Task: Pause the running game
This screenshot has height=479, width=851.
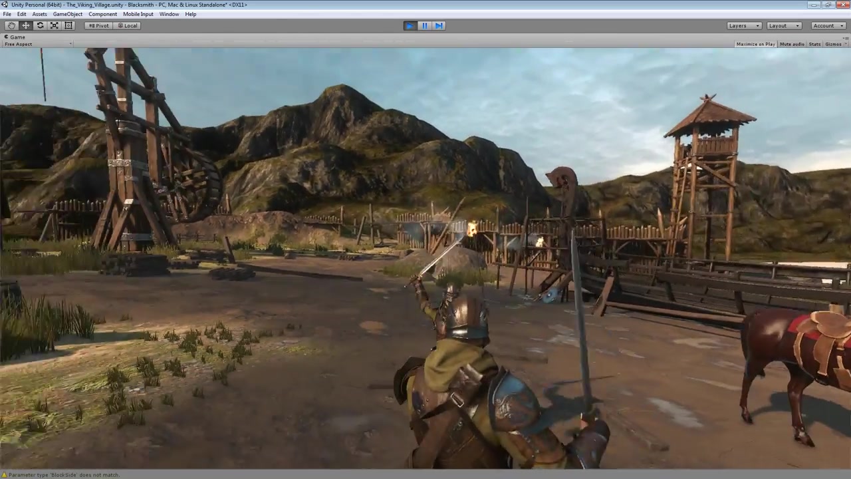Action: tap(424, 25)
